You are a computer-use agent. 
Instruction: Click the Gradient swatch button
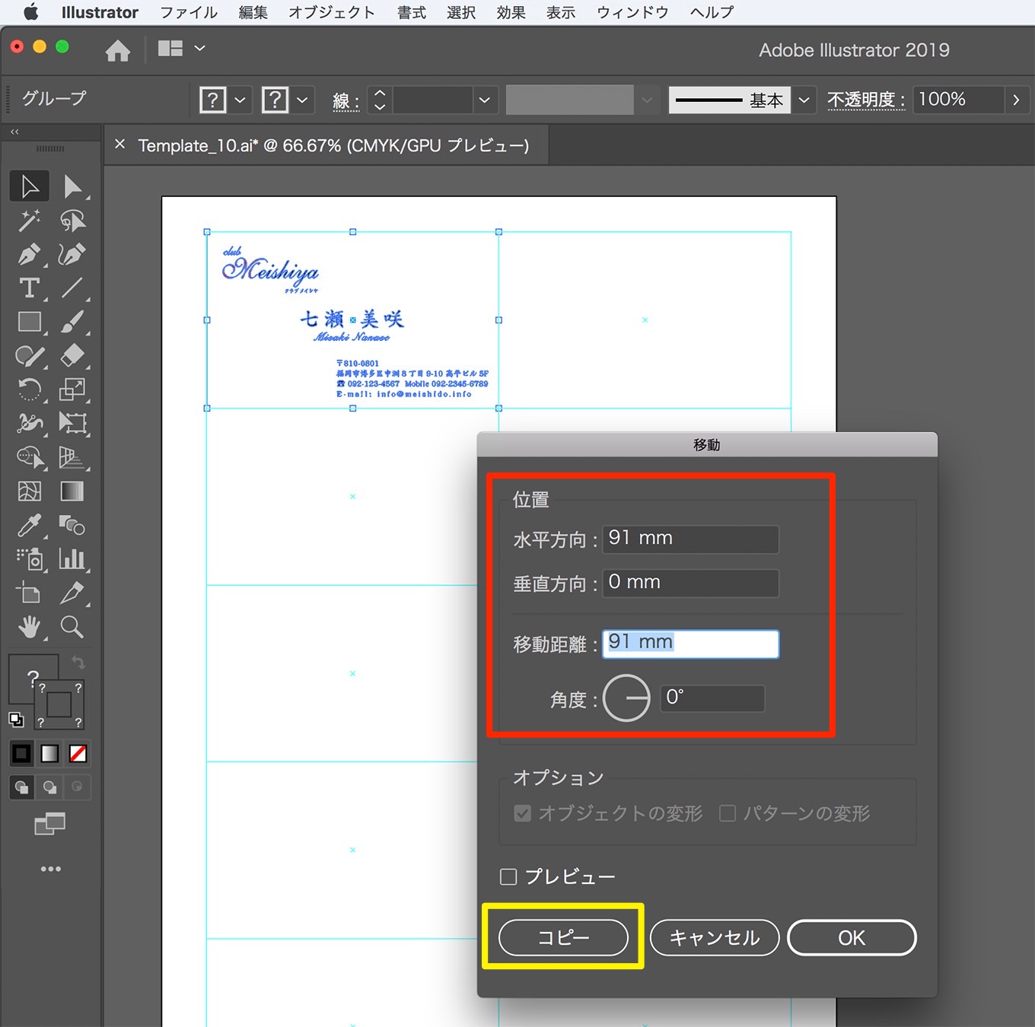49,753
